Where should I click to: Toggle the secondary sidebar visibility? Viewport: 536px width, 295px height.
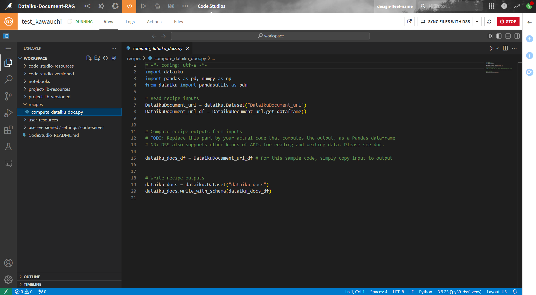[517, 36]
